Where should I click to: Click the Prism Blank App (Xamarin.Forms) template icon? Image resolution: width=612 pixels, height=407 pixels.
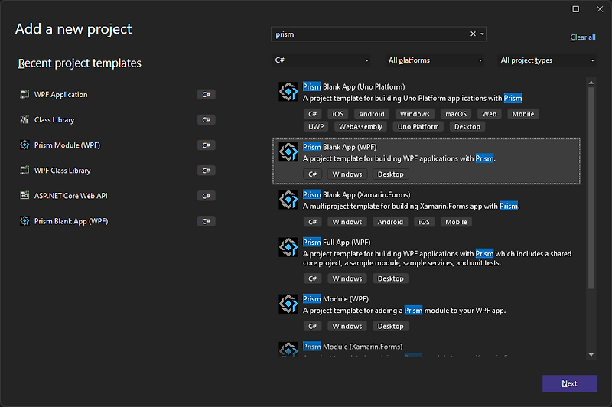[288, 200]
